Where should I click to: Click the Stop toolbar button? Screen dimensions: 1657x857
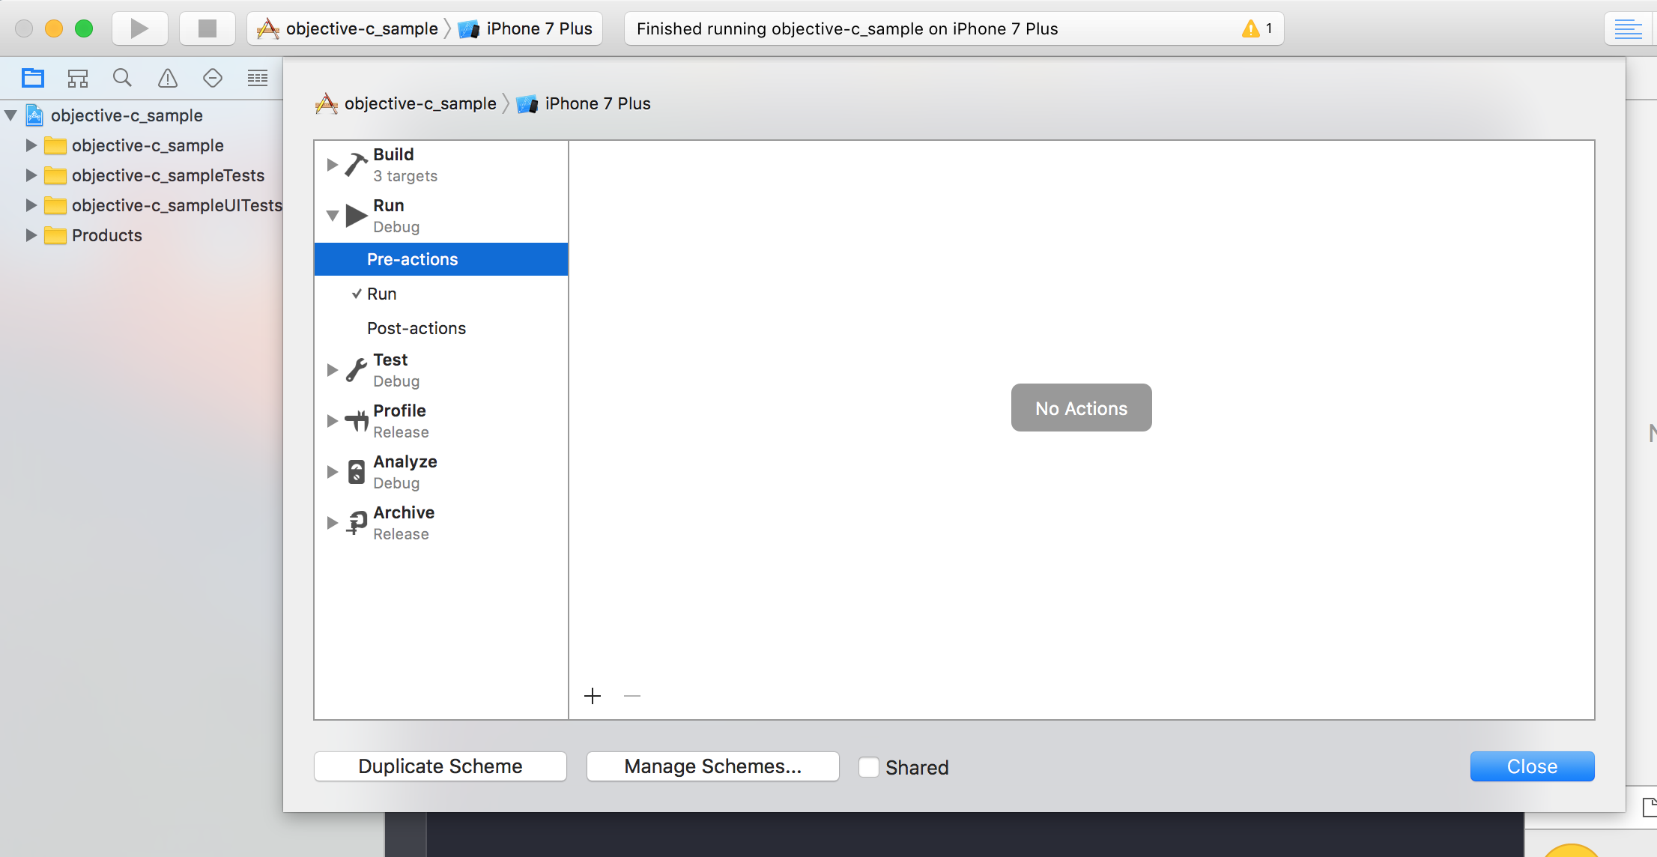pos(207,28)
